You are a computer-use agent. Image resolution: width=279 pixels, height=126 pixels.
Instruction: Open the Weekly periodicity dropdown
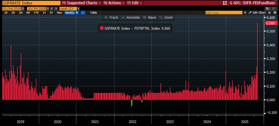point(72,13)
